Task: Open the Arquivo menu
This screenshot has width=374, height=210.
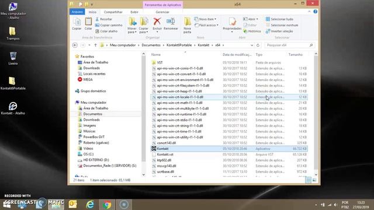Action: (77, 12)
